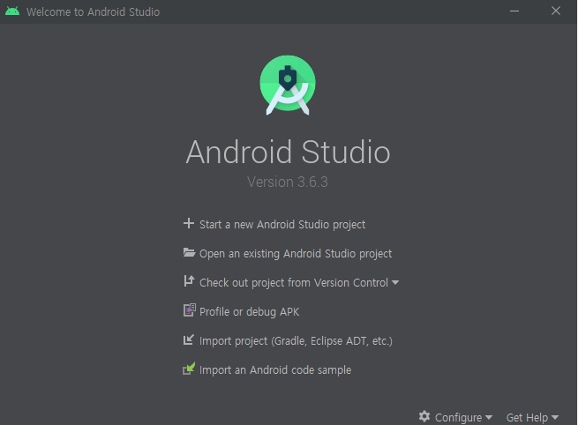
Task: Start a new Android Studio project
Action: pyautogui.click(x=282, y=224)
